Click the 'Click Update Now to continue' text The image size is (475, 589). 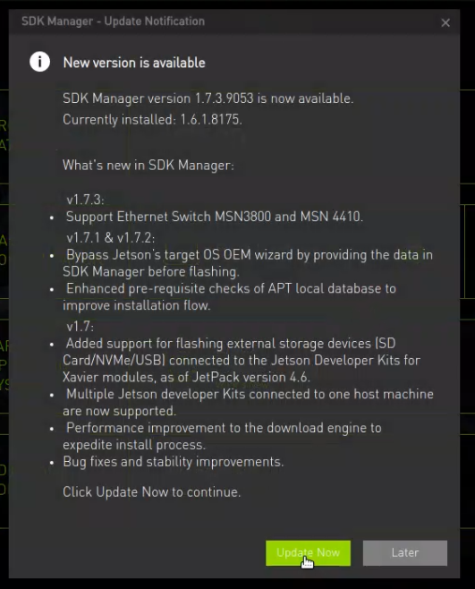[151, 492]
